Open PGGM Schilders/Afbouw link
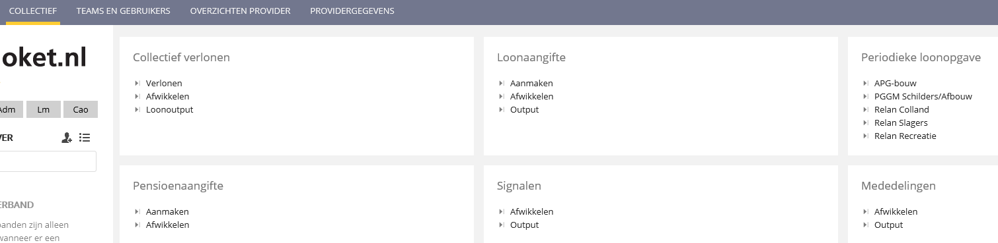998x243 pixels. 923,96
